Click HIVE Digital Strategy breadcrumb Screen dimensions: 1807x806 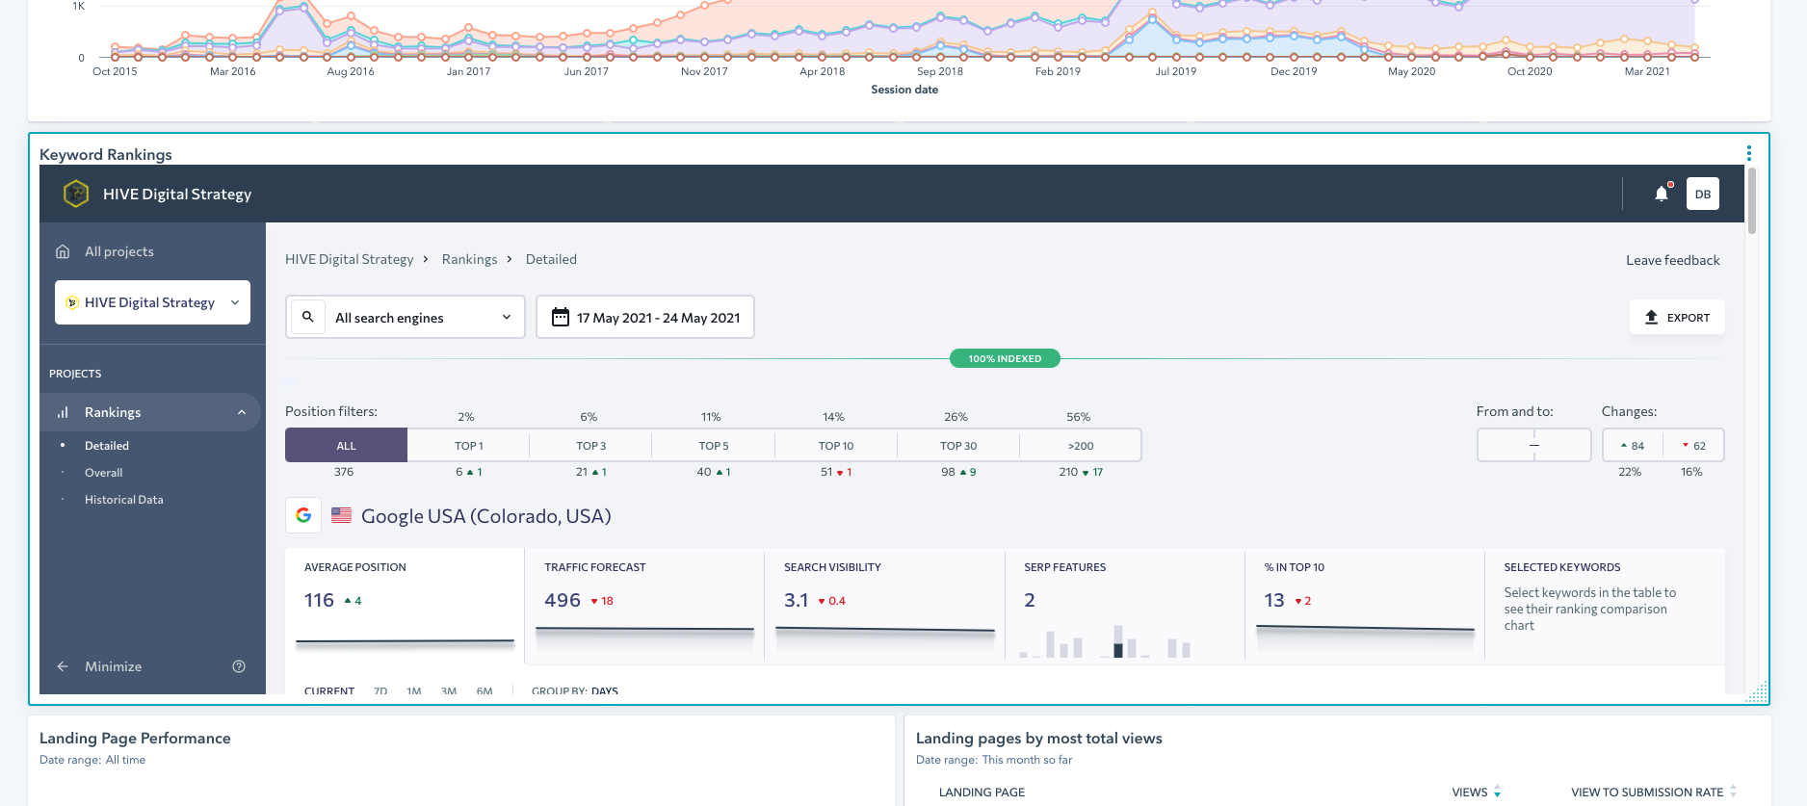tap(350, 259)
